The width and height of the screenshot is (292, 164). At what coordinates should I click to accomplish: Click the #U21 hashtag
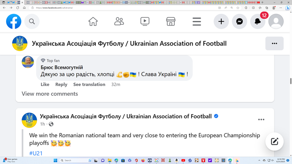[36, 153]
